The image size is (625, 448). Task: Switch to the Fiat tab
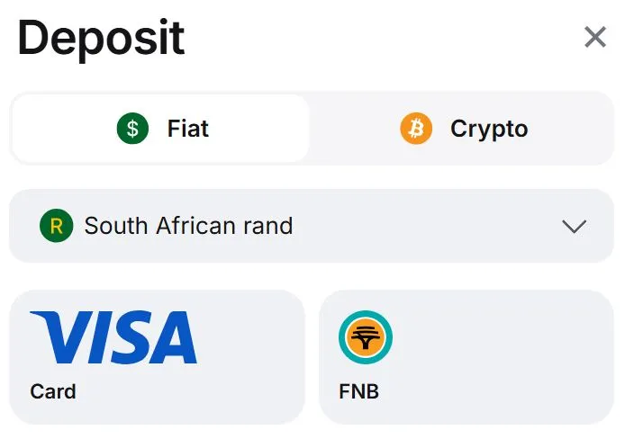click(160, 129)
